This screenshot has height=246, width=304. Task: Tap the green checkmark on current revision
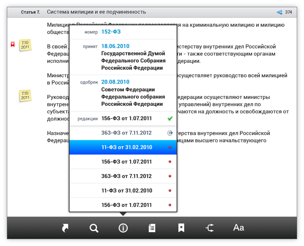(170, 118)
